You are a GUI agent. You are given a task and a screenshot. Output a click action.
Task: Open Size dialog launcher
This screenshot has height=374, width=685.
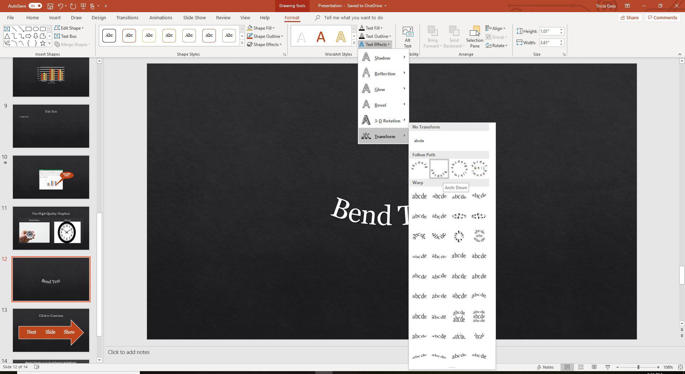click(564, 55)
